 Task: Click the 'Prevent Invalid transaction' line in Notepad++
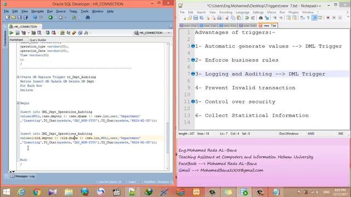(245, 88)
